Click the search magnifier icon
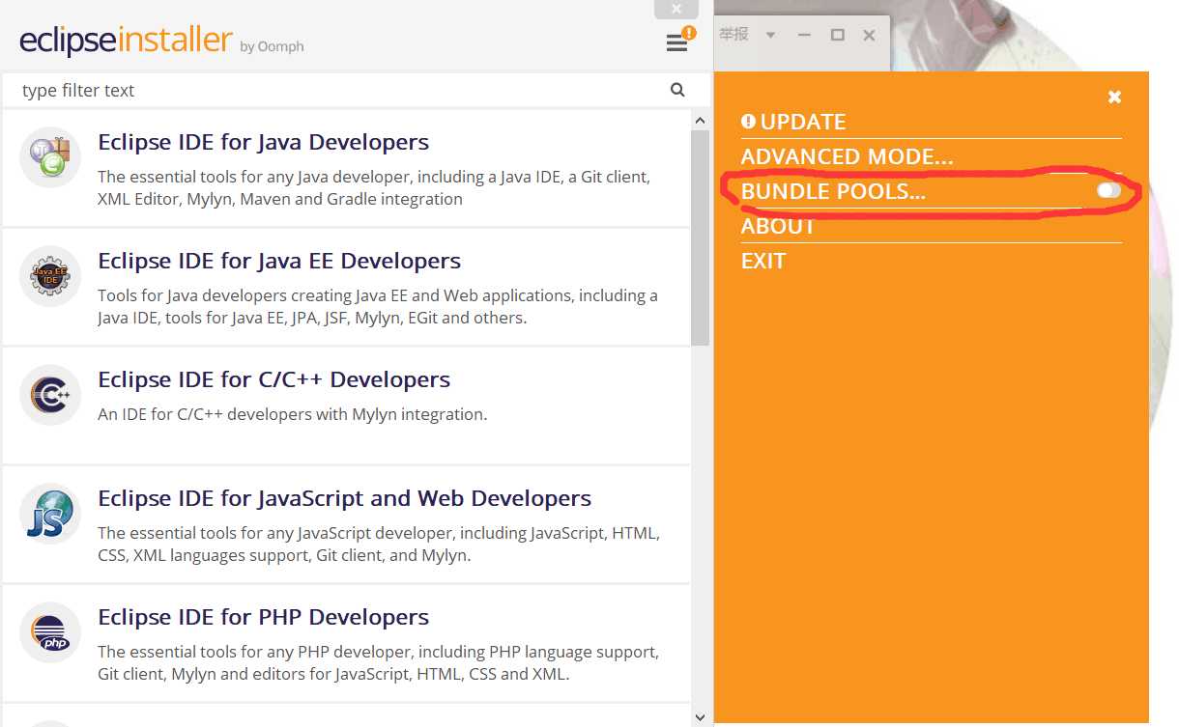This screenshot has width=1179, height=727. 677,90
